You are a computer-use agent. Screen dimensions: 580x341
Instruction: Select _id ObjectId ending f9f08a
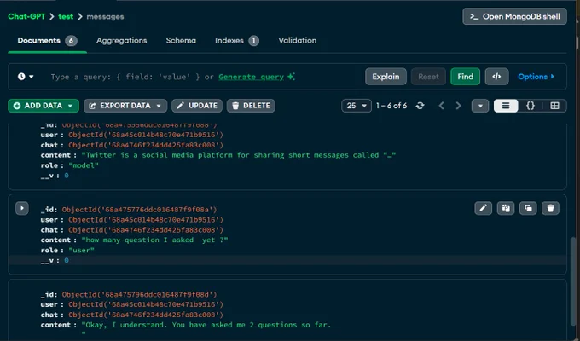coord(139,210)
